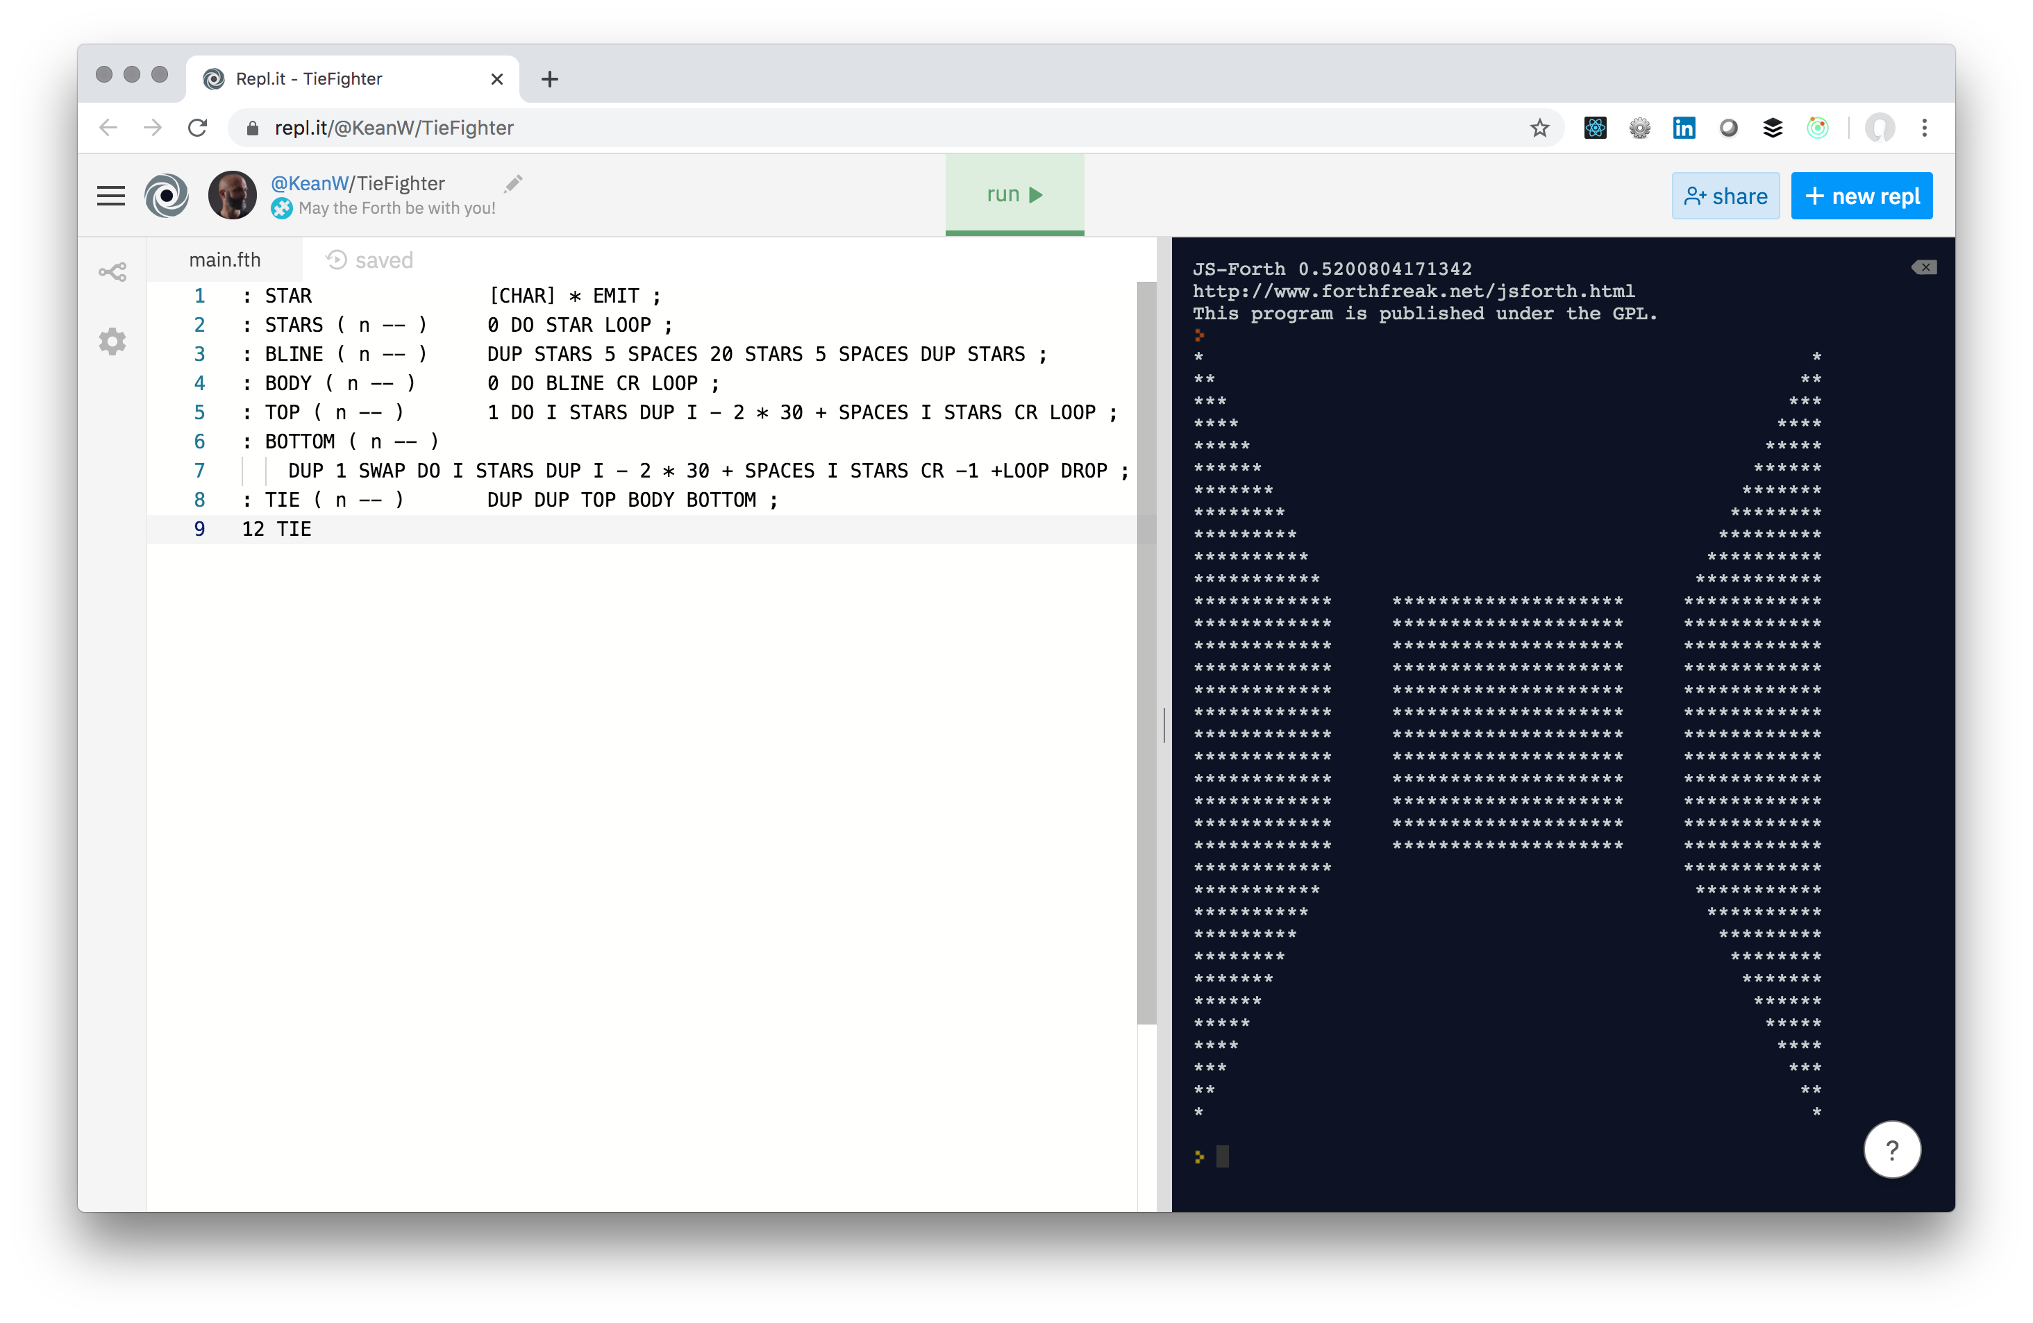Select the main.fth file tab
The height and width of the screenshot is (1323, 2033).
click(225, 260)
